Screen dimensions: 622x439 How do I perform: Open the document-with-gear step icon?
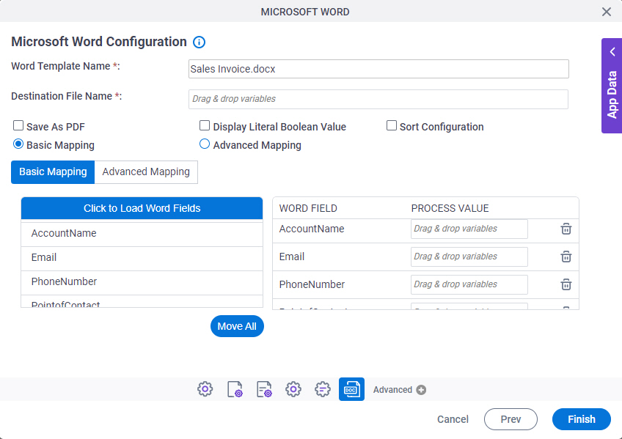[235, 389]
